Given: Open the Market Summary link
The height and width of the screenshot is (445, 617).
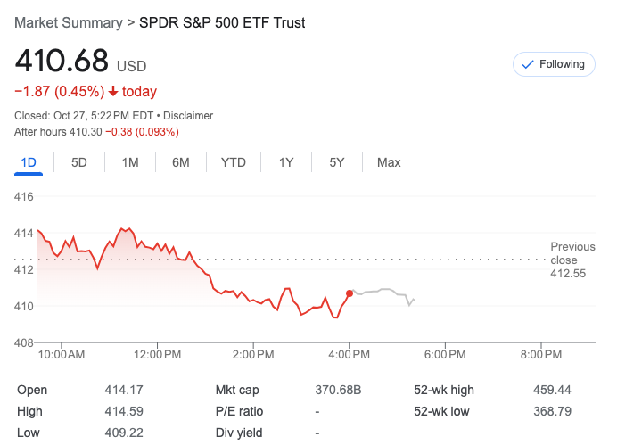Looking at the screenshot, I should [68, 22].
